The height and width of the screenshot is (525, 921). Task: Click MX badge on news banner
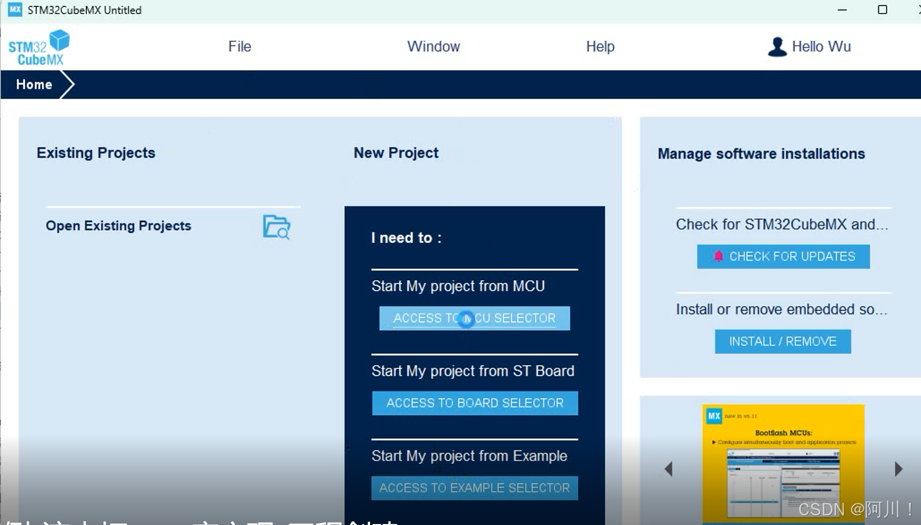pos(714,416)
